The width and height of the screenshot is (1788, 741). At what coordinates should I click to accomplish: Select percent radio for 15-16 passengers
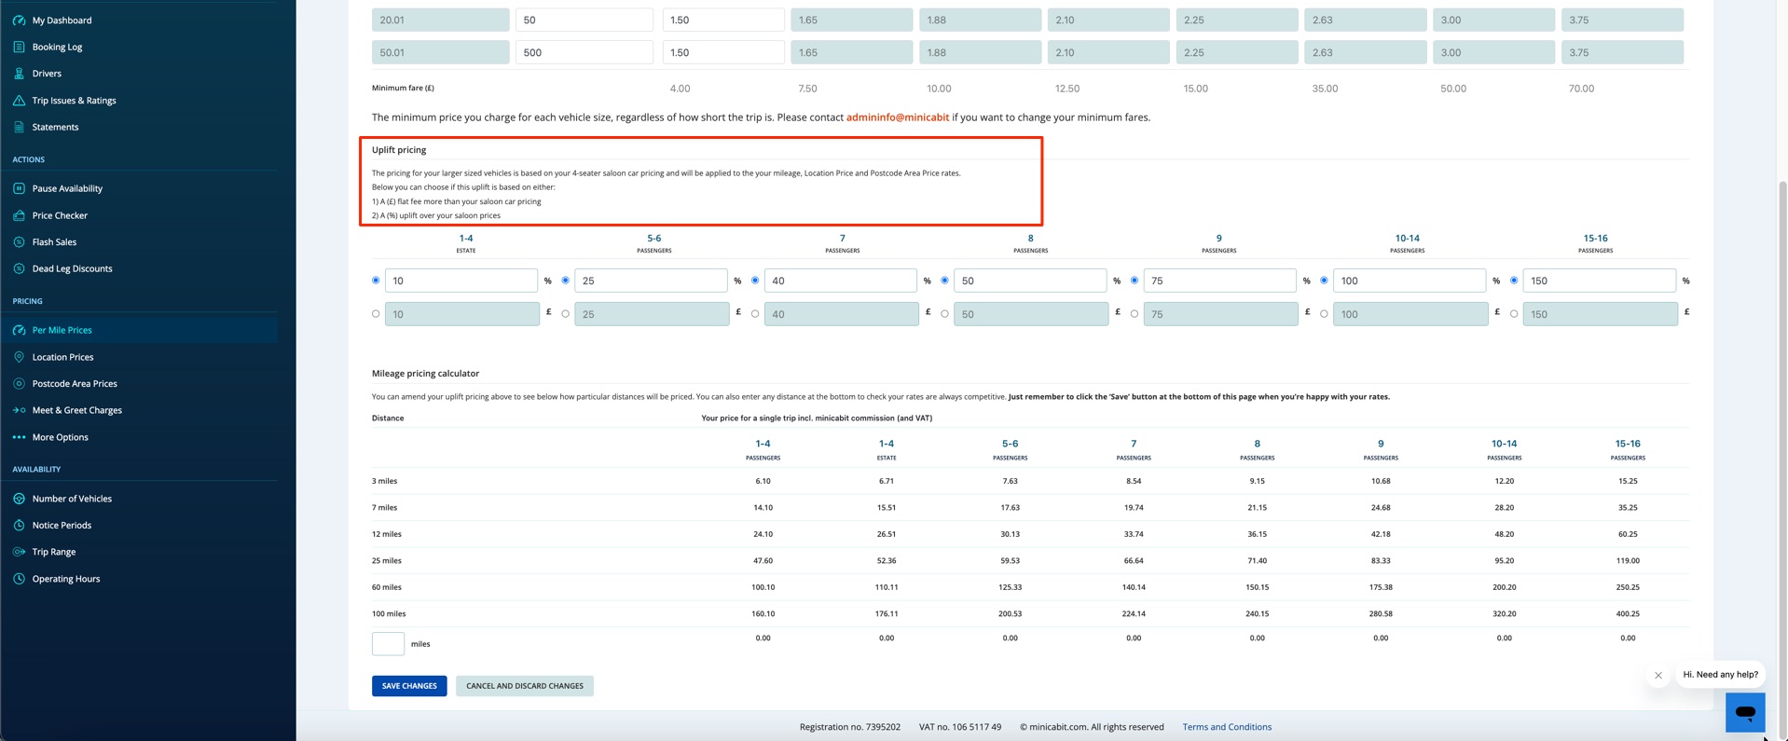pyautogui.click(x=1514, y=281)
